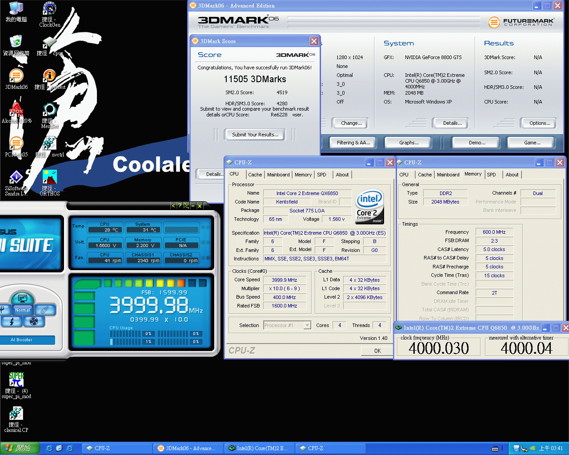Viewport: 569px width, 455px height.
Task: Click the Kentsfield code name field
Action: (x=287, y=202)
